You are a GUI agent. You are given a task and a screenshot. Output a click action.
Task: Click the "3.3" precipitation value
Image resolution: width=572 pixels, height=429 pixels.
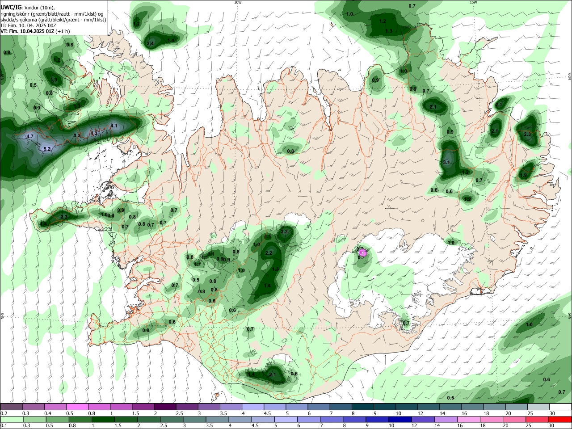coord(76,135)
